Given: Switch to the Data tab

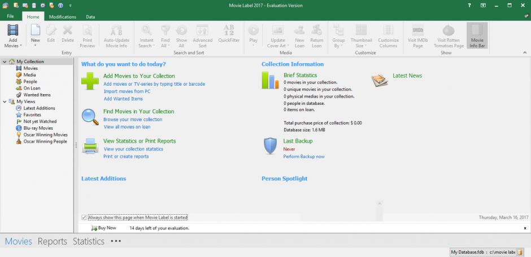Looking at the screenshot, I should 90,16.
